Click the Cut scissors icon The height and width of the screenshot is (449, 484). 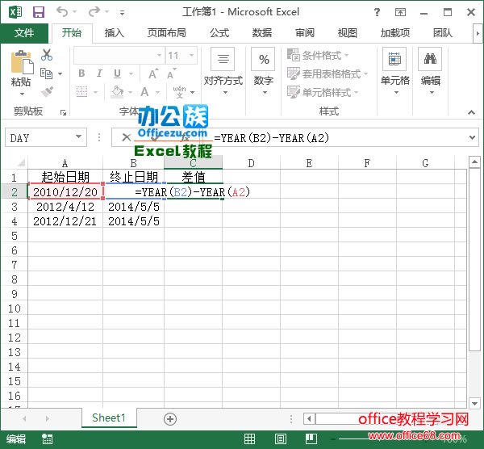[47, 55]
